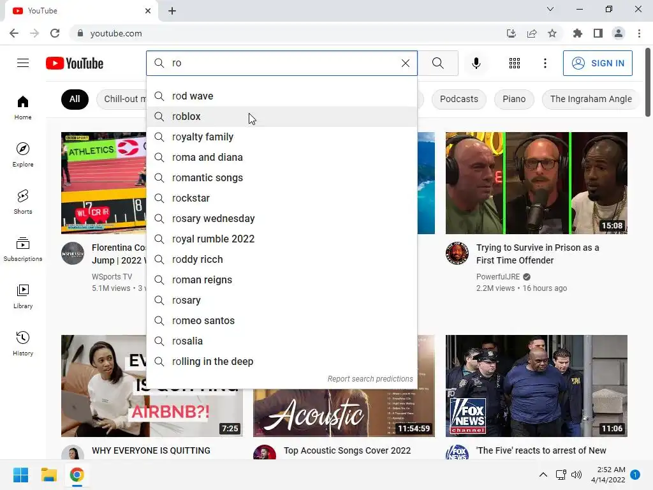653x490 pixels.
Task: Open the YouTube apps grid
Action: coord(515,63)
